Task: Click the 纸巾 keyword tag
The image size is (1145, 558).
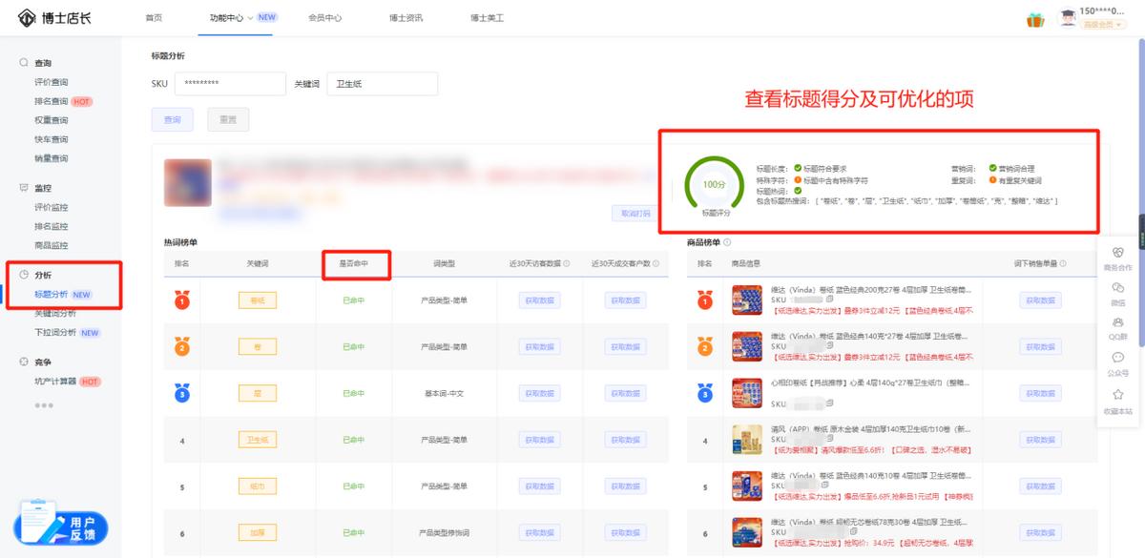Action: (x=258, y=486)
